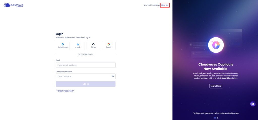Log in with Google
Viewport: 258px width, 120px height.
point(109,46)
